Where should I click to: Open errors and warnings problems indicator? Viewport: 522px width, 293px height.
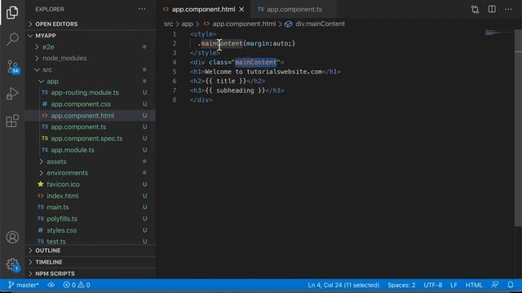(77, 285)
